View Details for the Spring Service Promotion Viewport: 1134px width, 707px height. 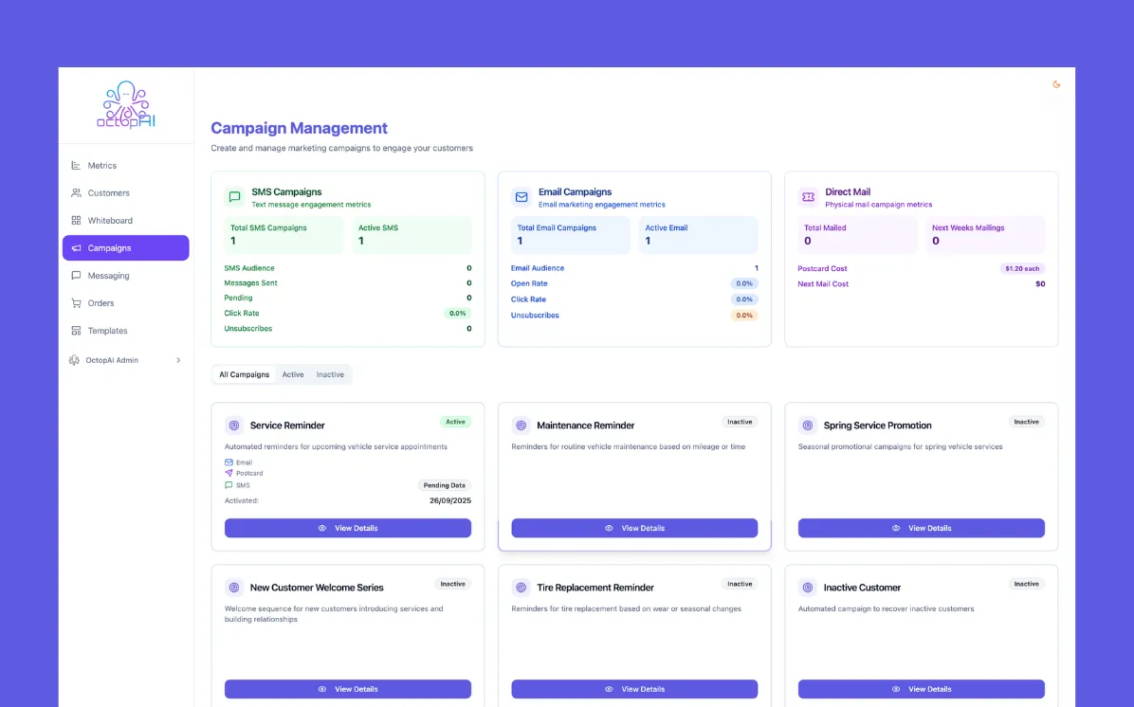click(921, 528)
